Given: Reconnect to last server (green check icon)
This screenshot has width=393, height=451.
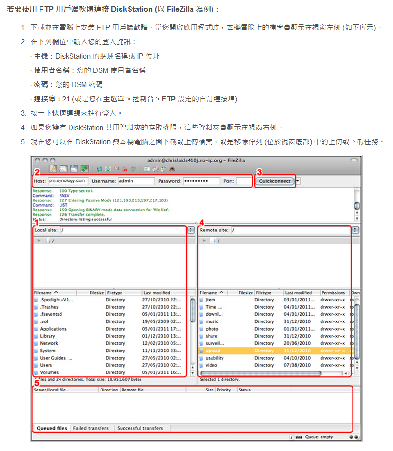Looking at the screenshot, I should [133, 169].
